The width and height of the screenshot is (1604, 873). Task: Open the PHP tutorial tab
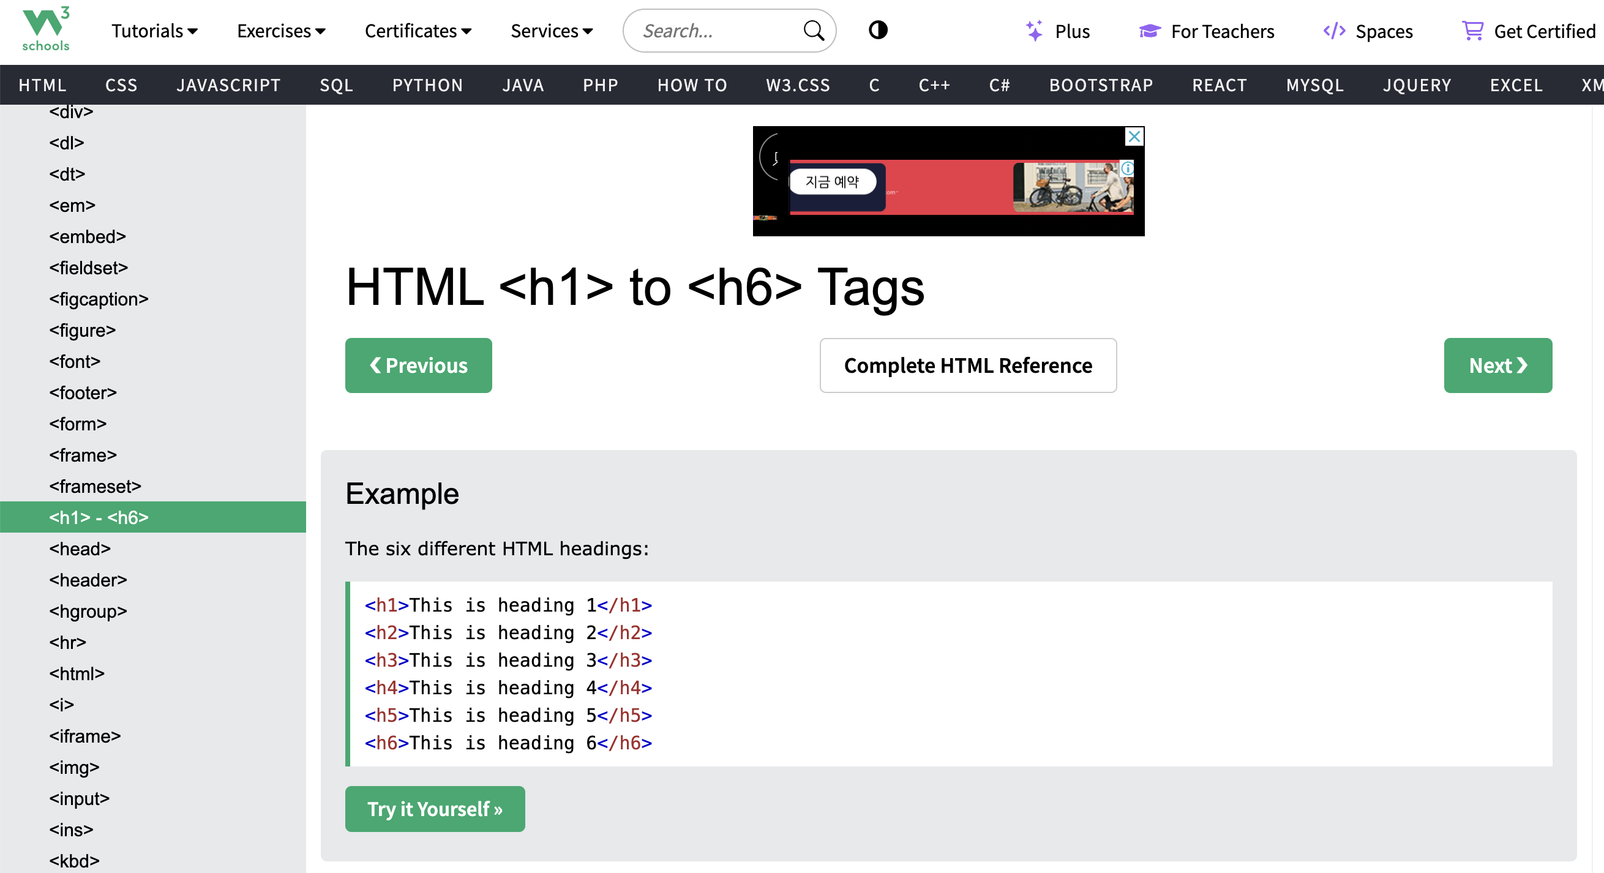pos(600,85)
